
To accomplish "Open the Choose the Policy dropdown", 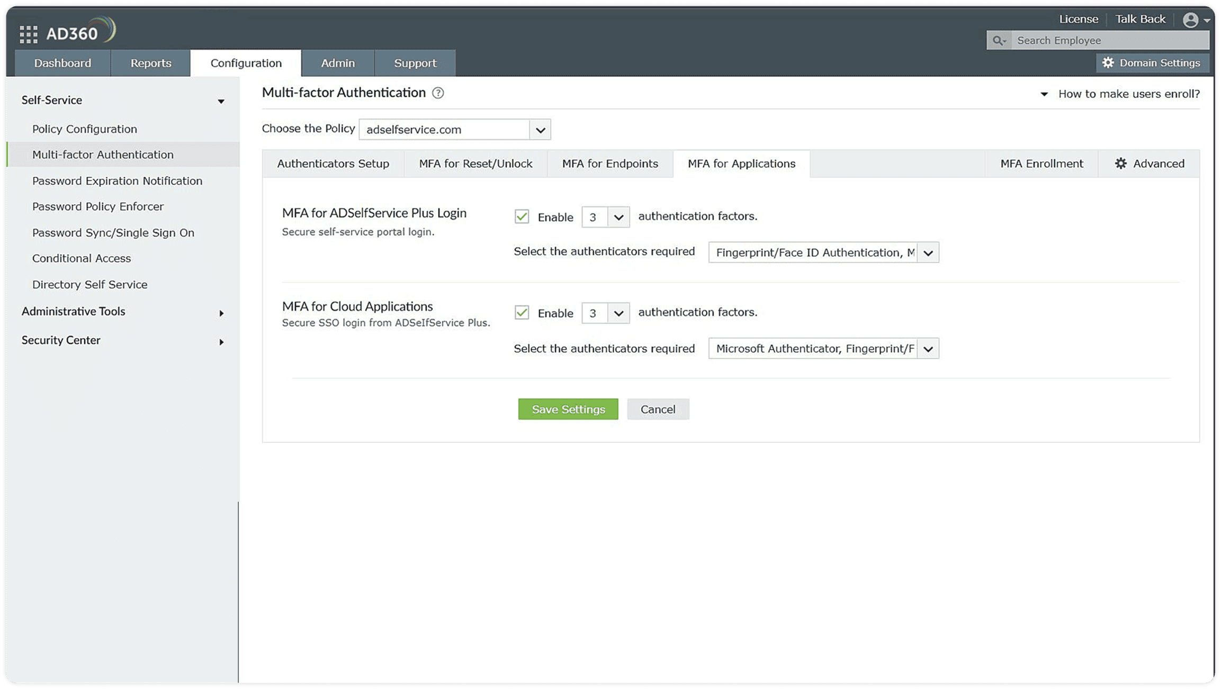I will tap(540, 130).
